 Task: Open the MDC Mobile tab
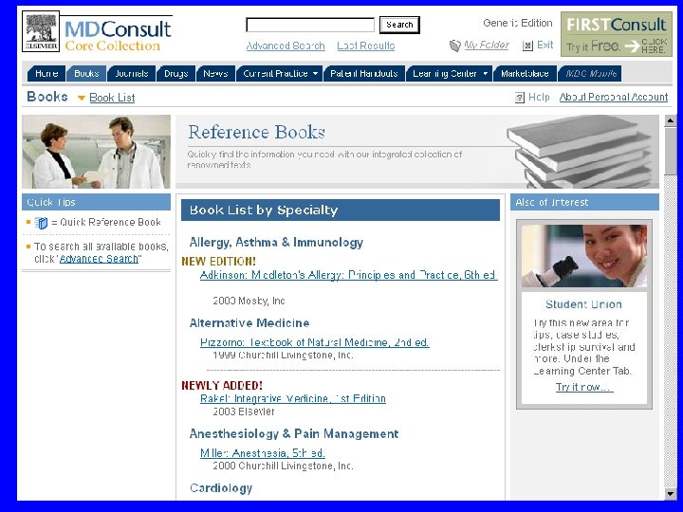click(591, 74)
